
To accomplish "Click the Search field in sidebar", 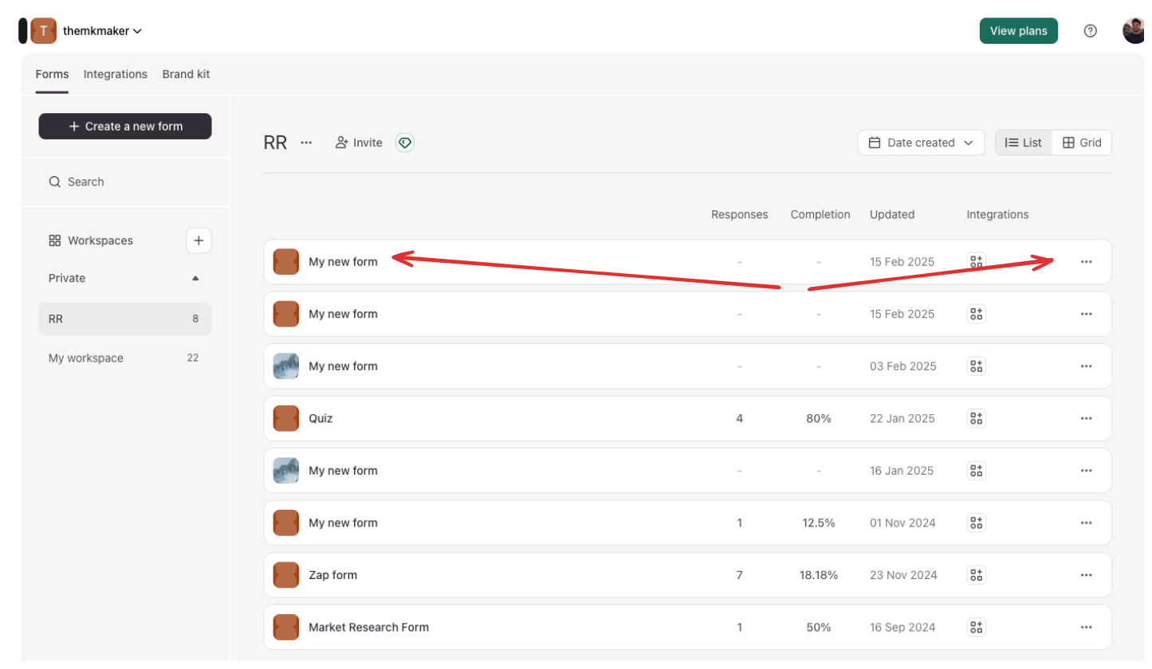I will coord(125,182).
